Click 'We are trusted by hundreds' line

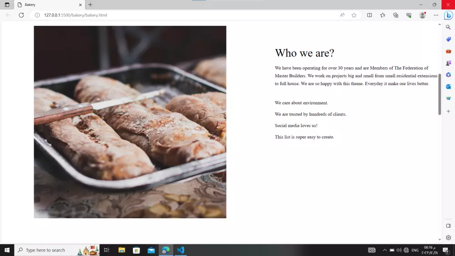[x=310, y=114]
